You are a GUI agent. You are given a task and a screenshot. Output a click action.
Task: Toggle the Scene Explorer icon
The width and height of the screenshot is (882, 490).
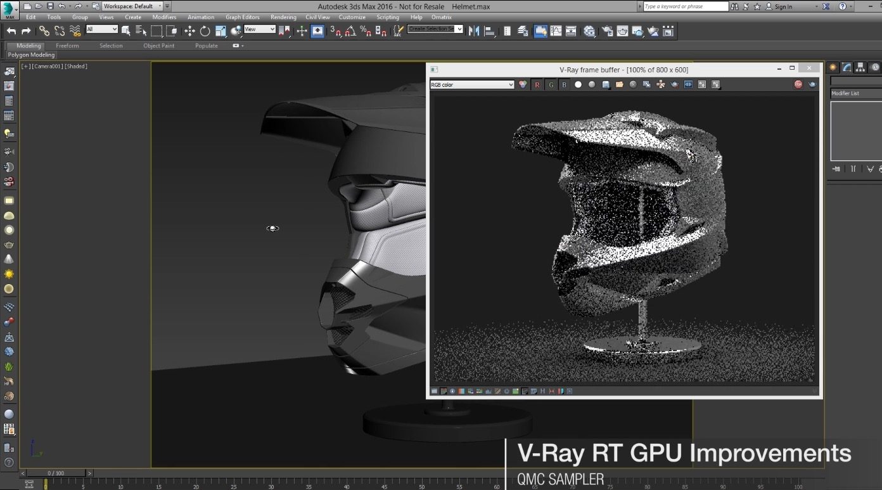pos(507,31)
